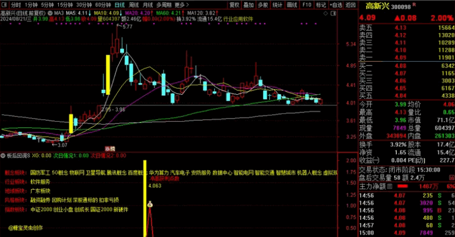This screenshot has height=237, width=455.
Task: Click the 标记 mark button
Action: [x=321, y=5]
